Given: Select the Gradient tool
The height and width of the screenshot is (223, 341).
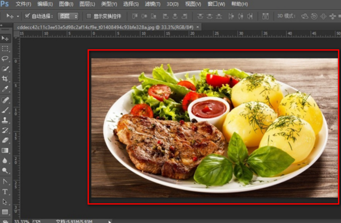Looking at the screenshot, I should [5, 150].
